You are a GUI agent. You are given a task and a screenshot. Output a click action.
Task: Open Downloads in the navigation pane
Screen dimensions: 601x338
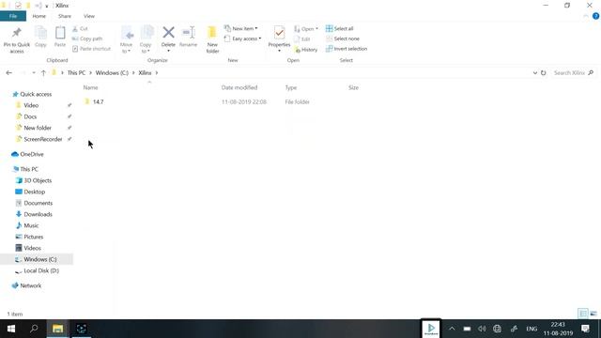[x=38, y=214]
